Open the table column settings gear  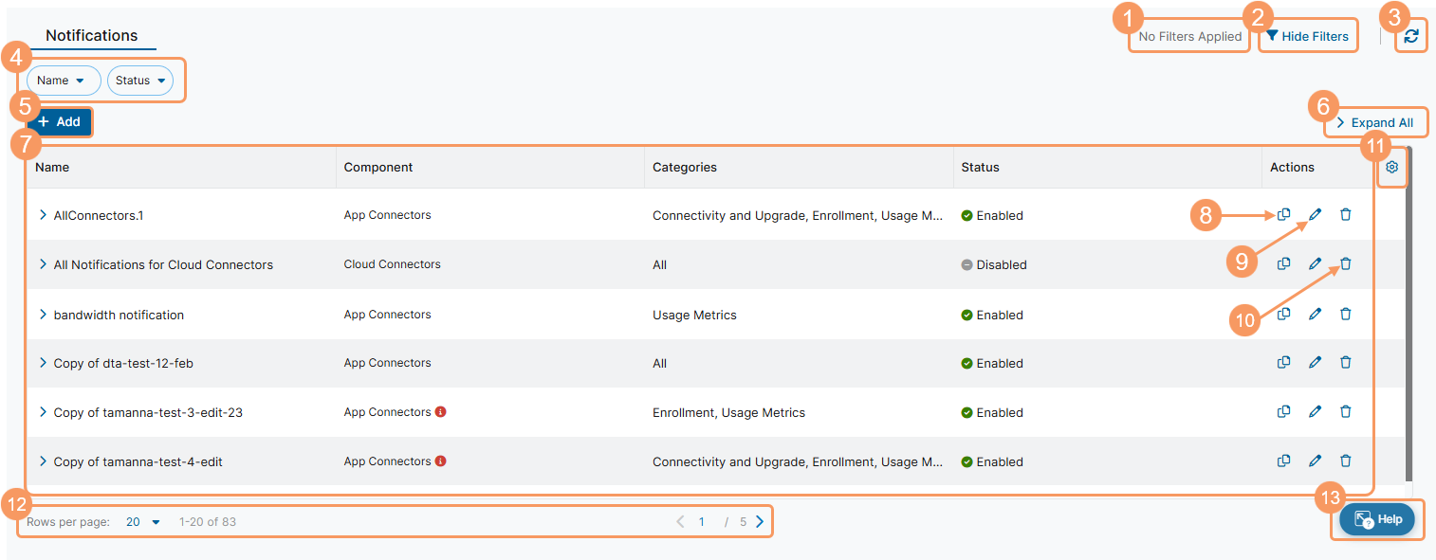click(x=1391, y=167)
